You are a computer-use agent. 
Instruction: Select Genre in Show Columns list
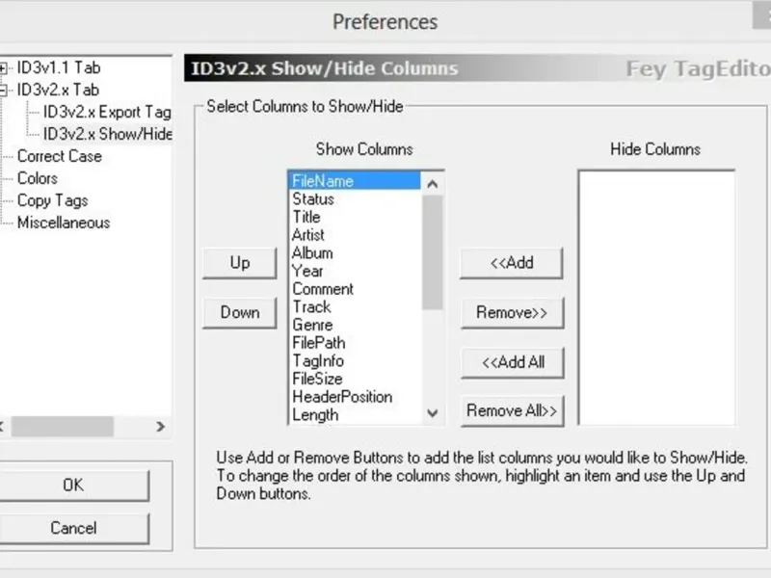click(x=312, y=325)
